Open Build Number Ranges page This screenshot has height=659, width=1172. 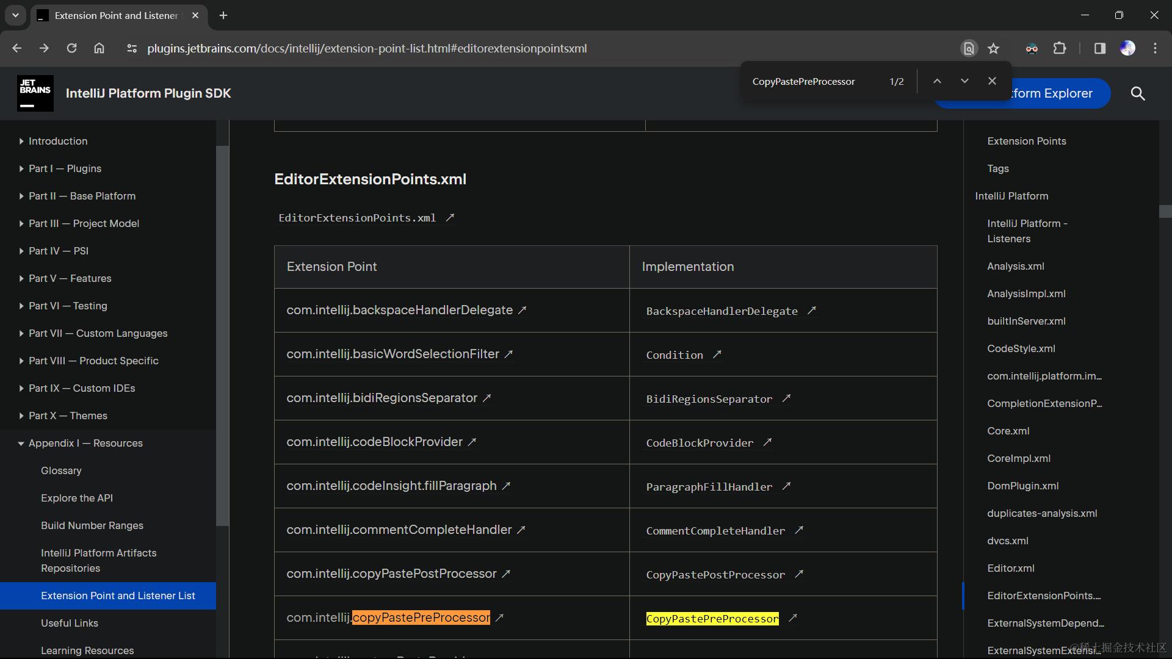(x=92, y=525)
